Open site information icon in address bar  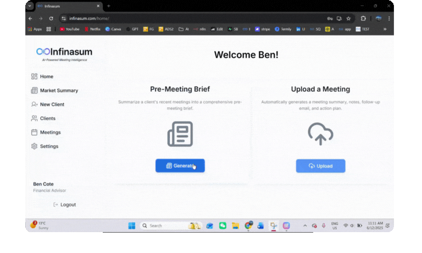64,19
